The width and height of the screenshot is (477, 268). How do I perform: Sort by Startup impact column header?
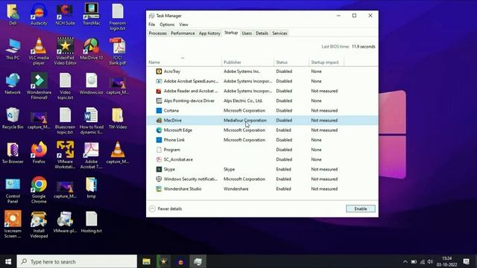point(326,62)
